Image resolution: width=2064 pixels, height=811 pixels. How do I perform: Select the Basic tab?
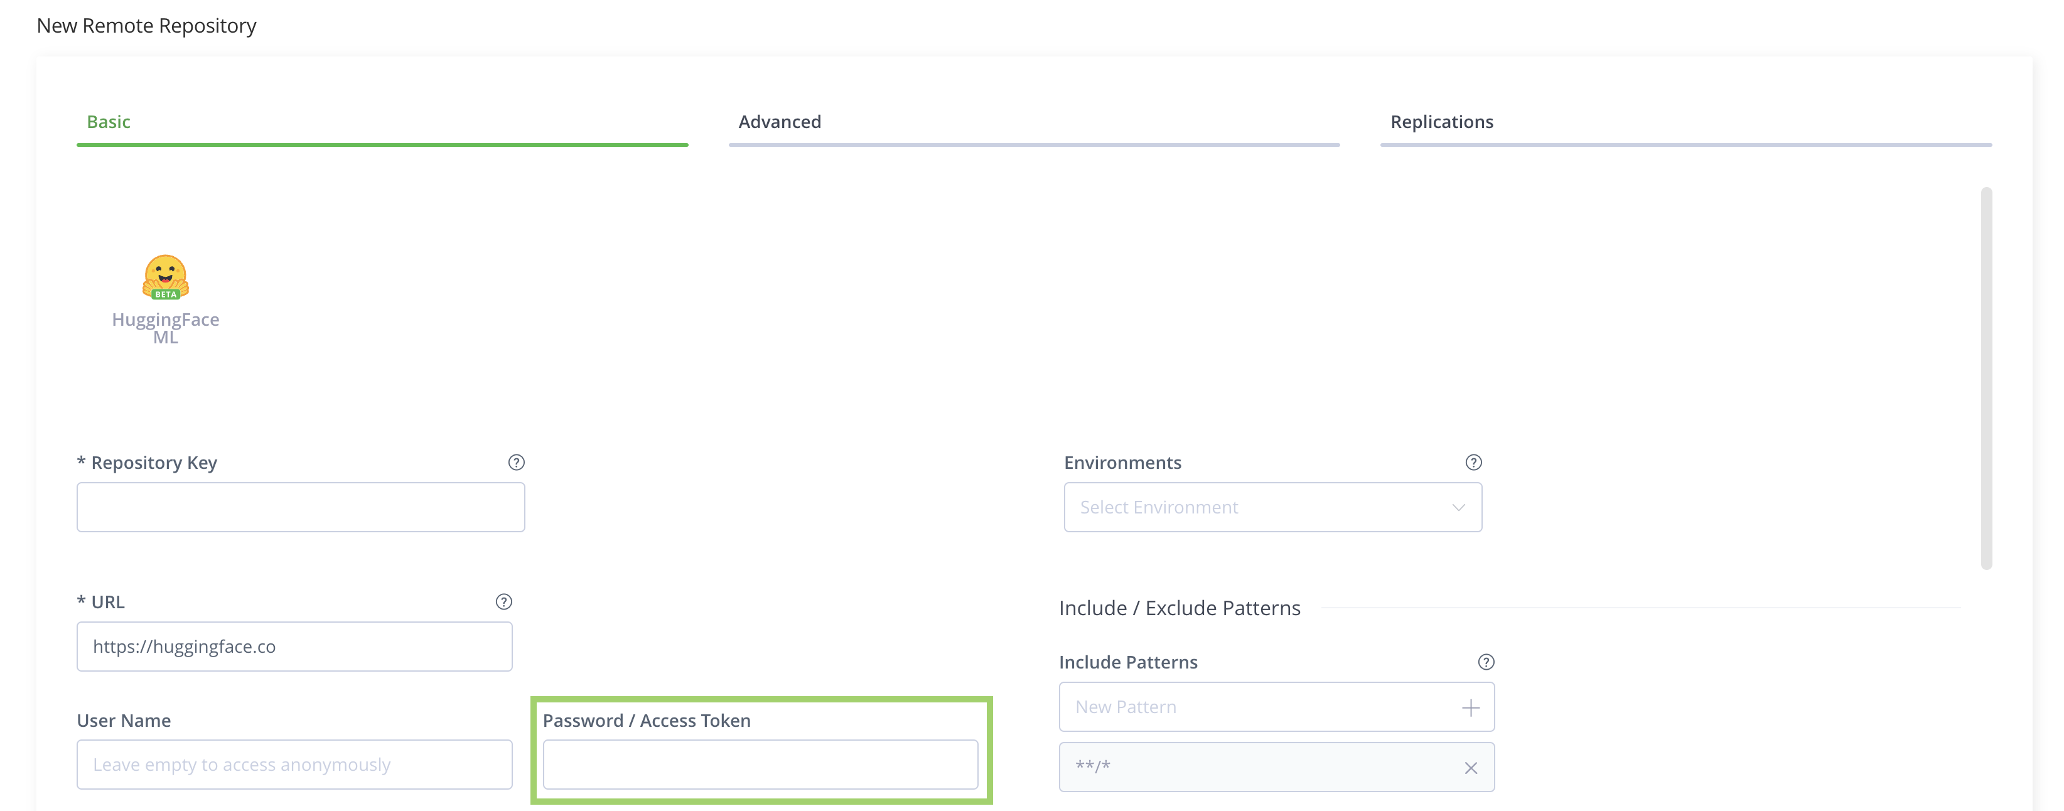(108, 122)
